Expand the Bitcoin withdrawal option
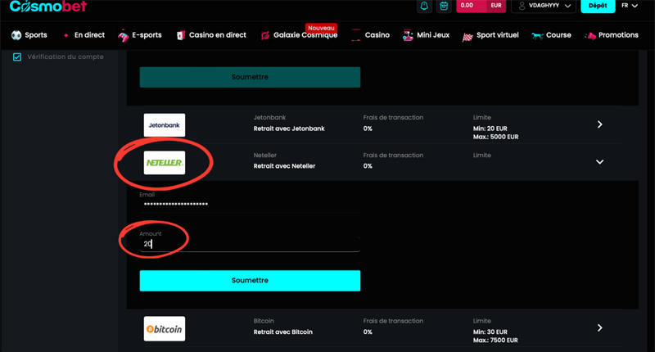 [599, 327]
